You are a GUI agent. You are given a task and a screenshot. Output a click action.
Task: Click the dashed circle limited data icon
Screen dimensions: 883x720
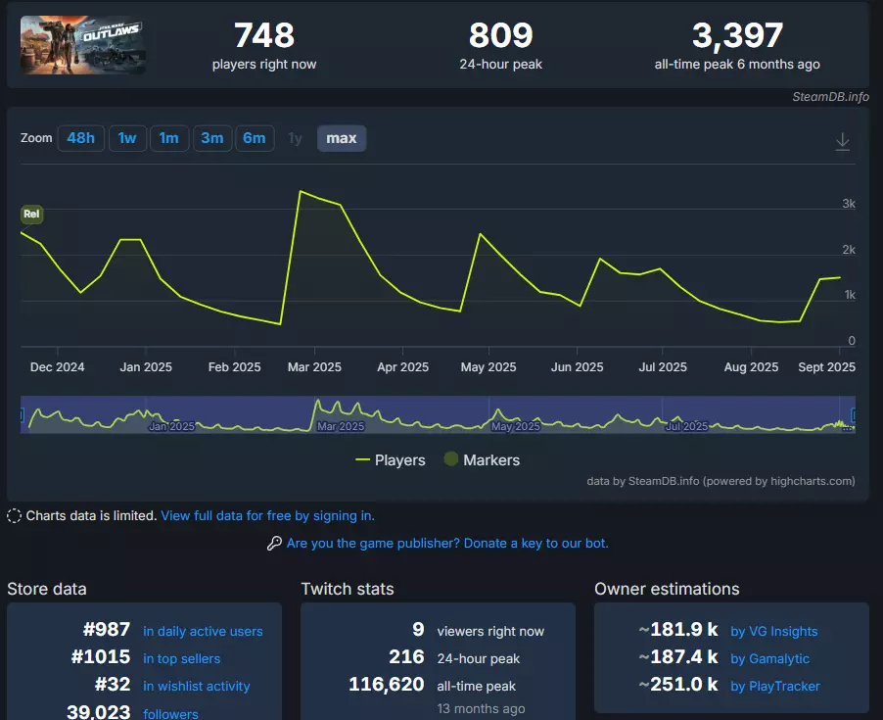14,515
